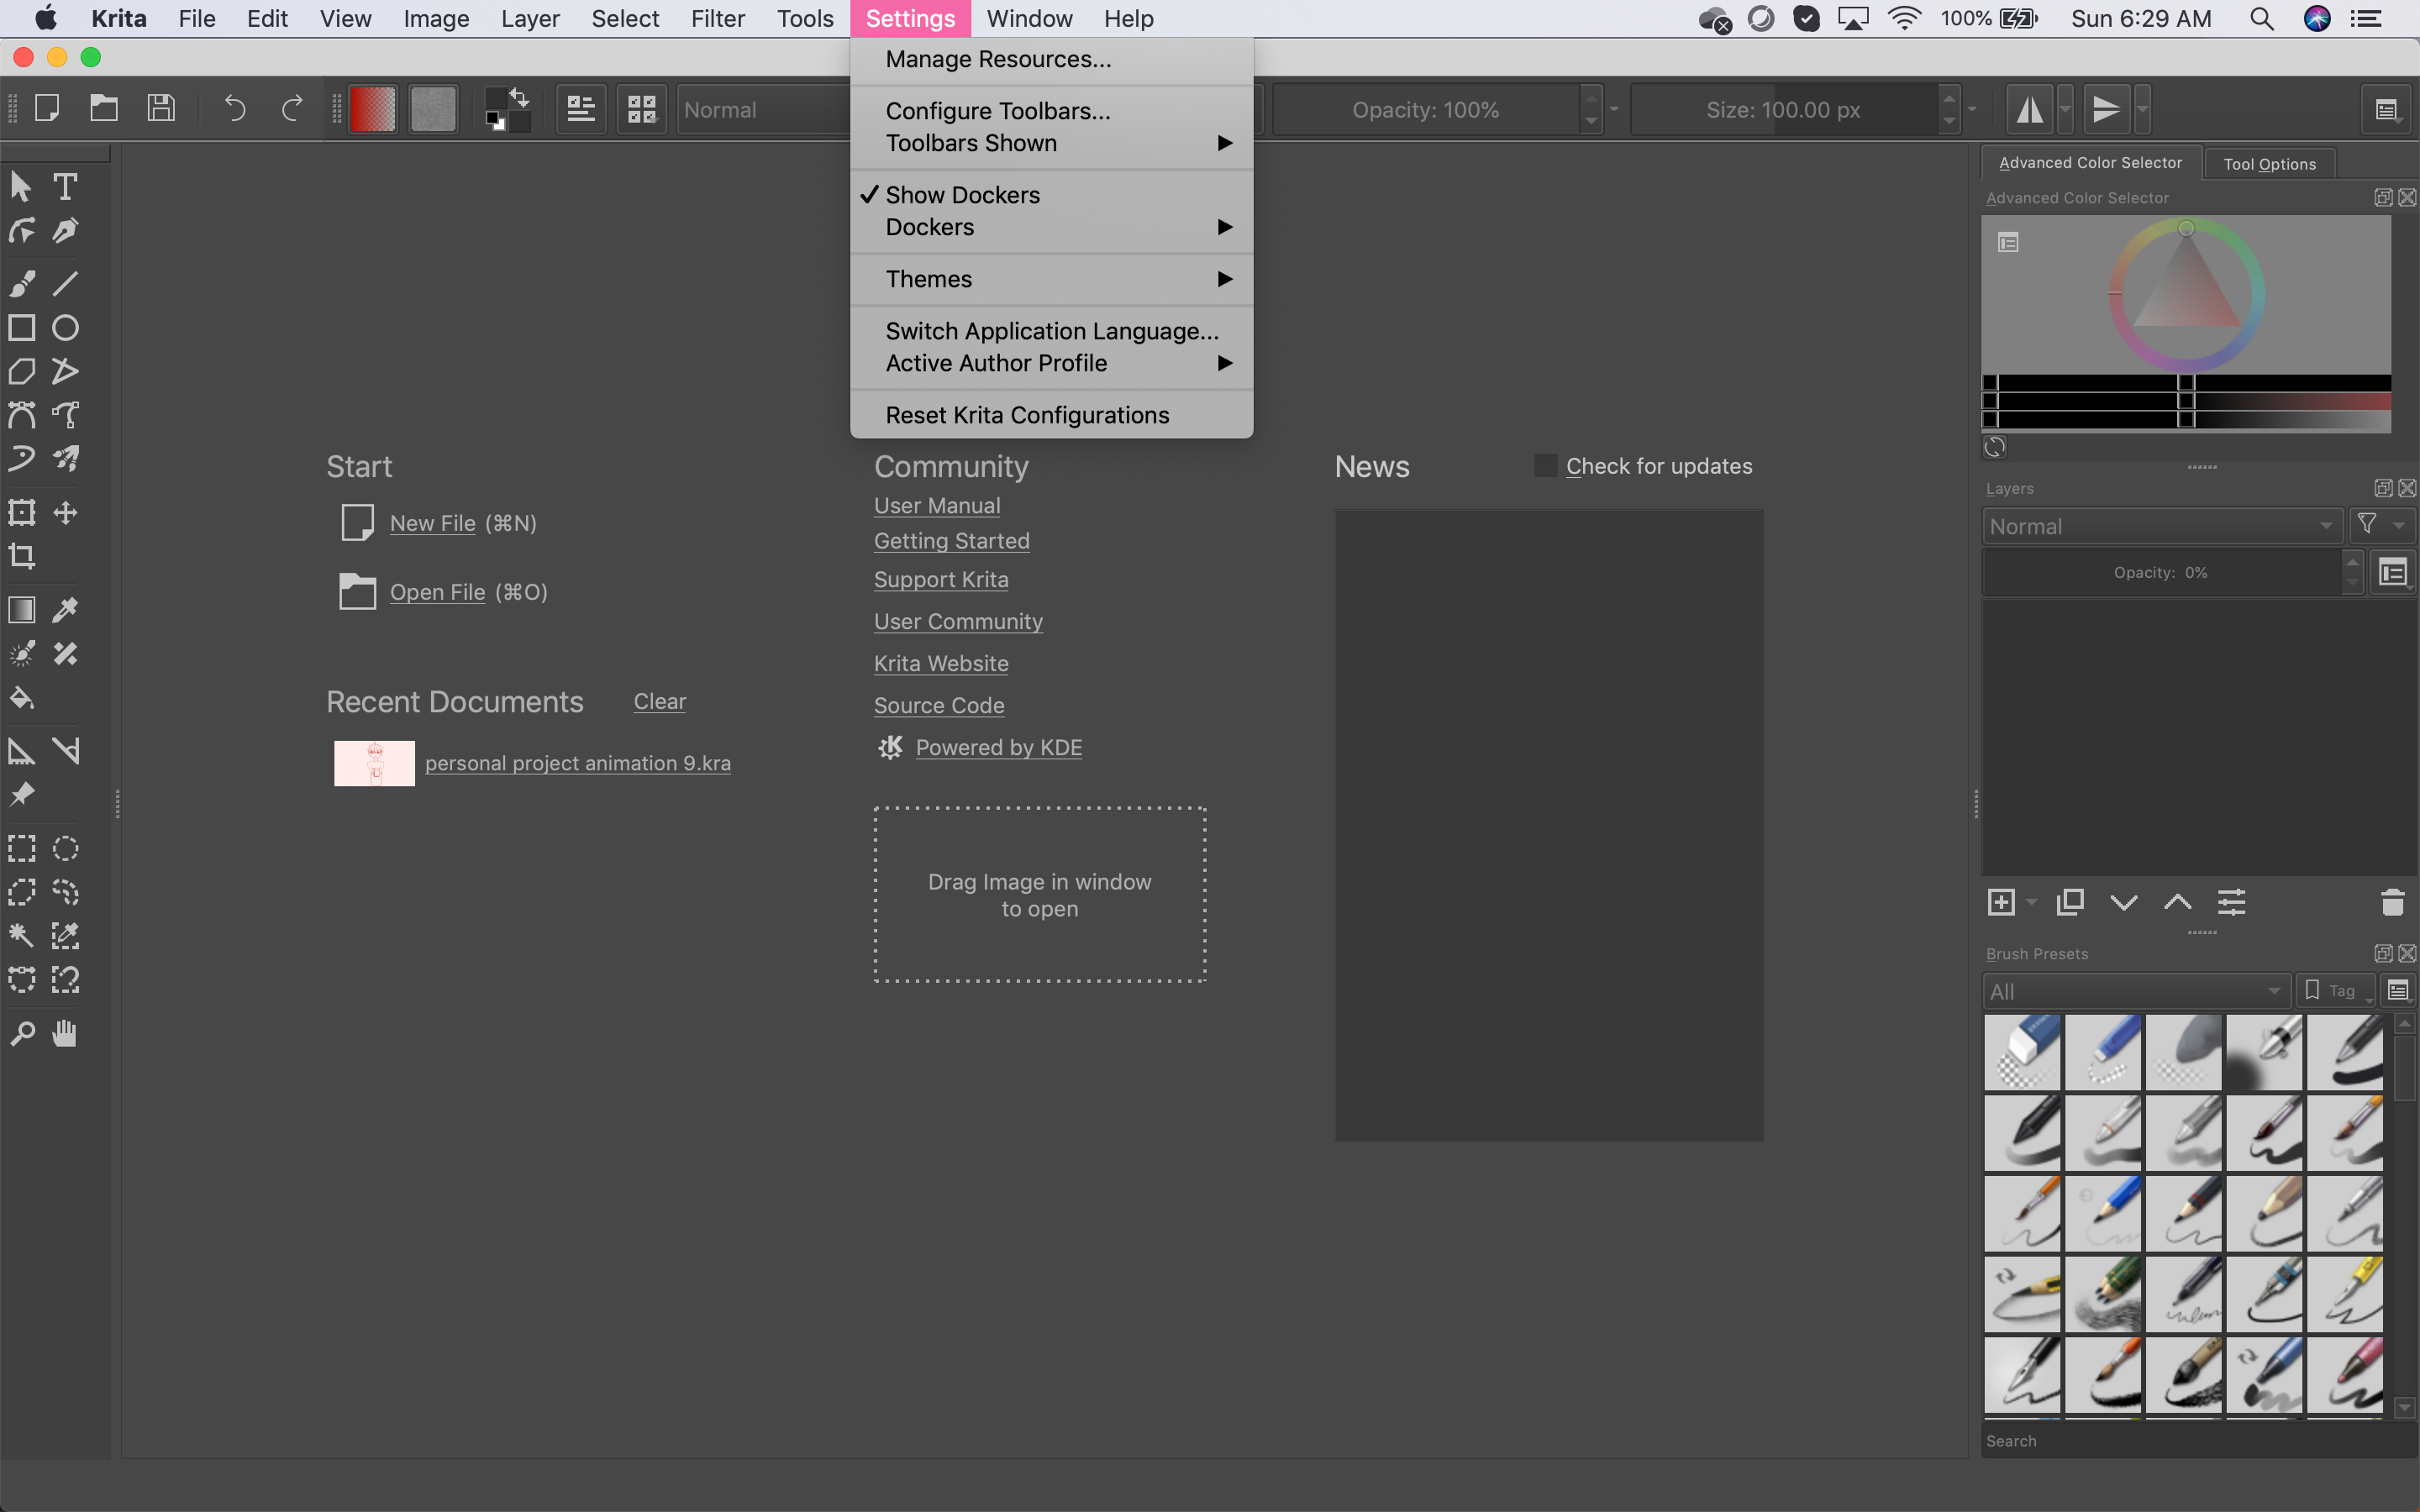Select the Elliptical Selection tool
The image size is (2420, 1512).
point(65,849)
